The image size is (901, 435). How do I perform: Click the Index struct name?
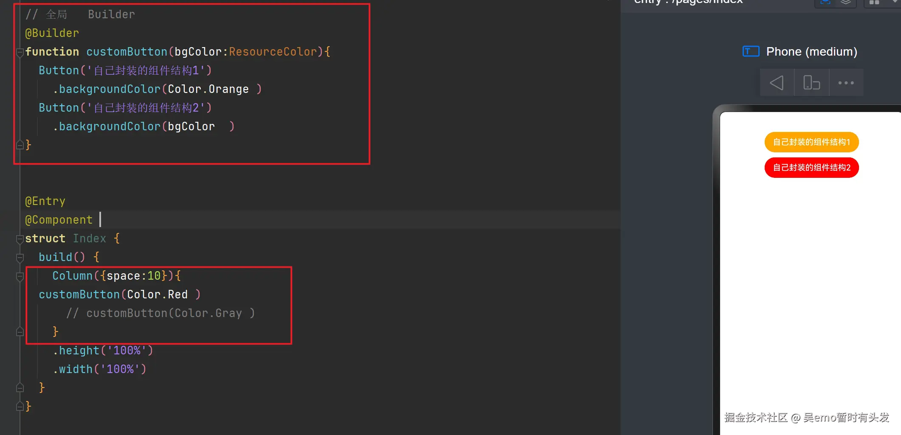89,239
